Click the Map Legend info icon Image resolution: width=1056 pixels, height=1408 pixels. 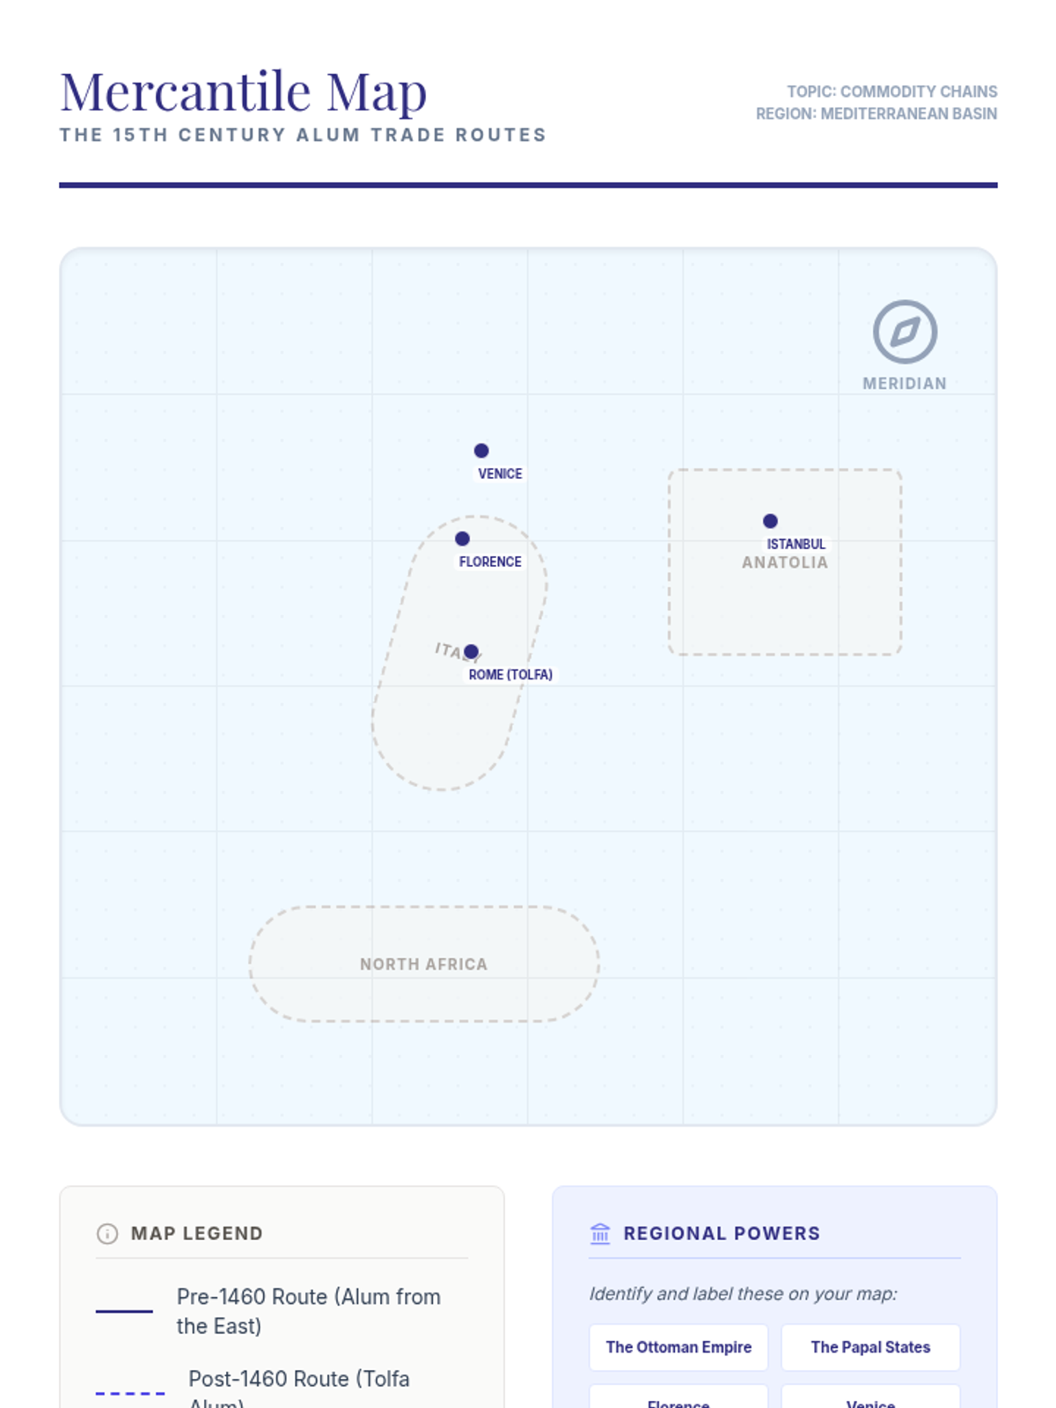coord(107,1234)
